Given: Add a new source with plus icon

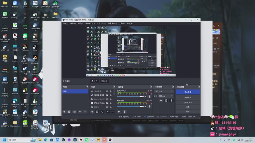Looking at the screenshot, I should pyautogui.click(x=92, y=112).
